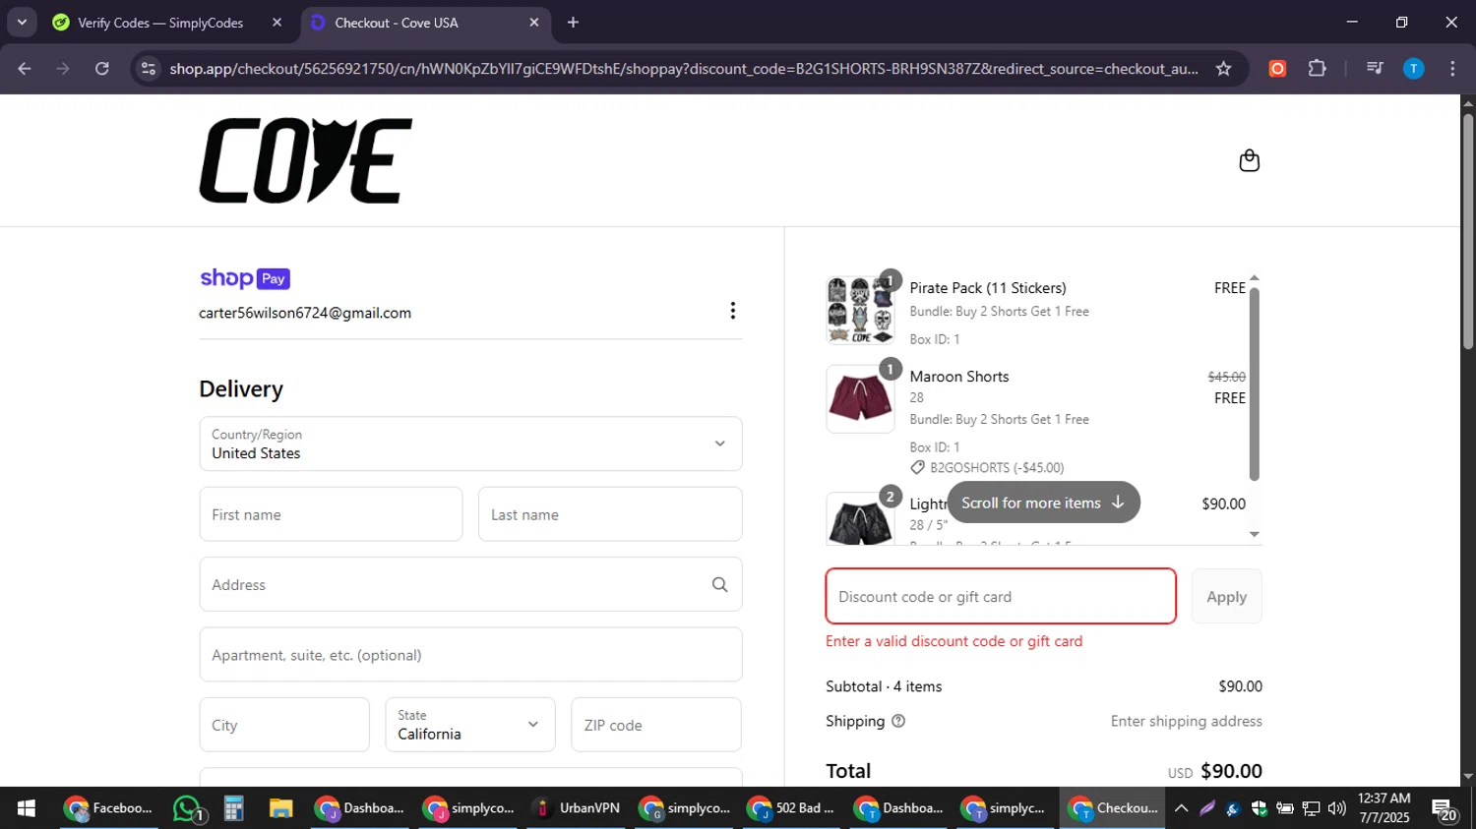Open the taskbar clock showing 12:37 AM
Viewport: 1476px width, 829px height.
[1384, 808]
